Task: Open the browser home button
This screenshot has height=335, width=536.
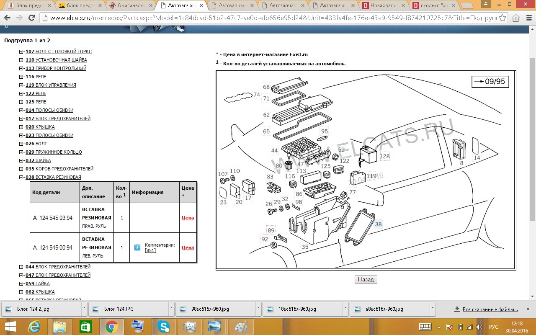Action: click(516, 18)
